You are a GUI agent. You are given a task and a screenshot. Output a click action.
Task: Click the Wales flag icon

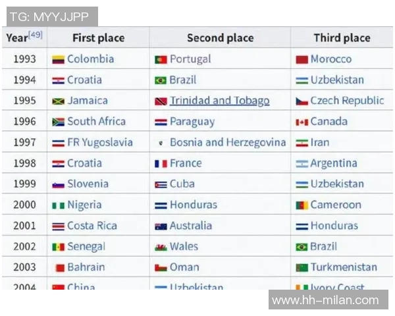[161, 247]
